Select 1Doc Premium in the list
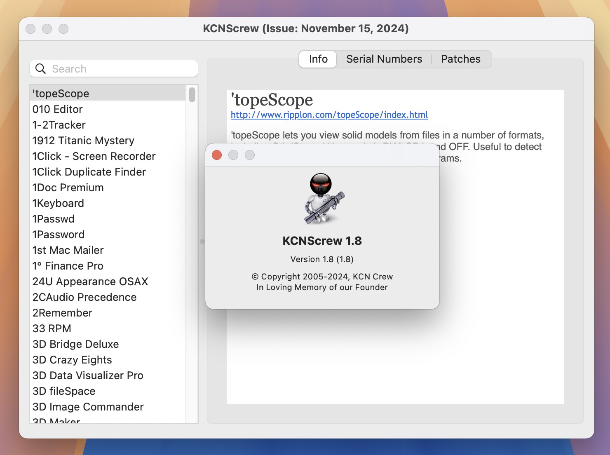The height and width of the screenshot is (455, 610). (108, 188)
